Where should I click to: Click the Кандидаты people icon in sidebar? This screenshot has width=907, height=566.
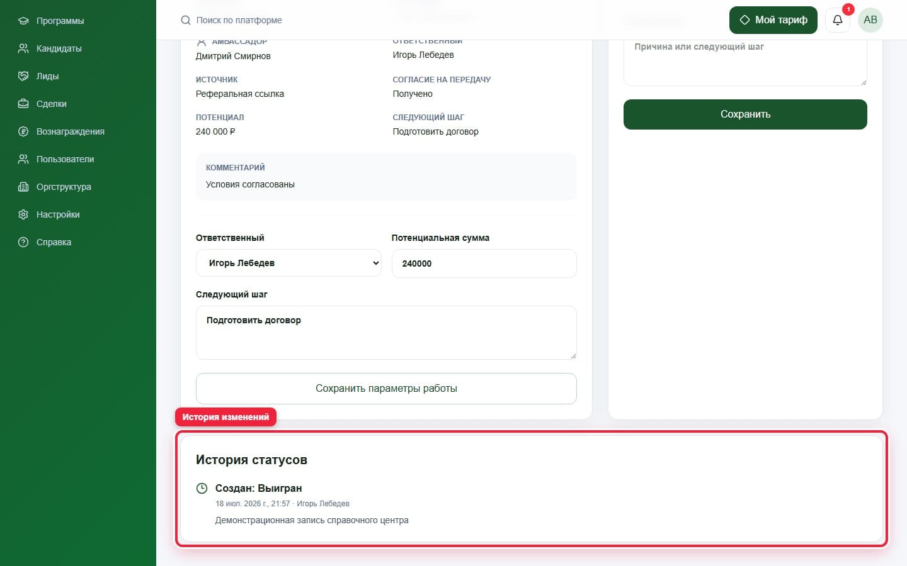pyautogui.click(x=23, y=48)
